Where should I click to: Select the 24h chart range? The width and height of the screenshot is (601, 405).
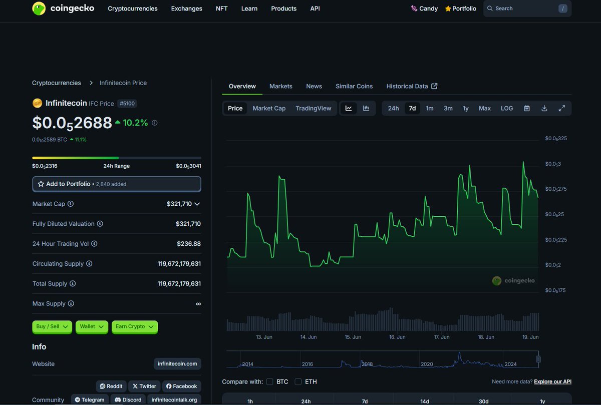[394, 108]
